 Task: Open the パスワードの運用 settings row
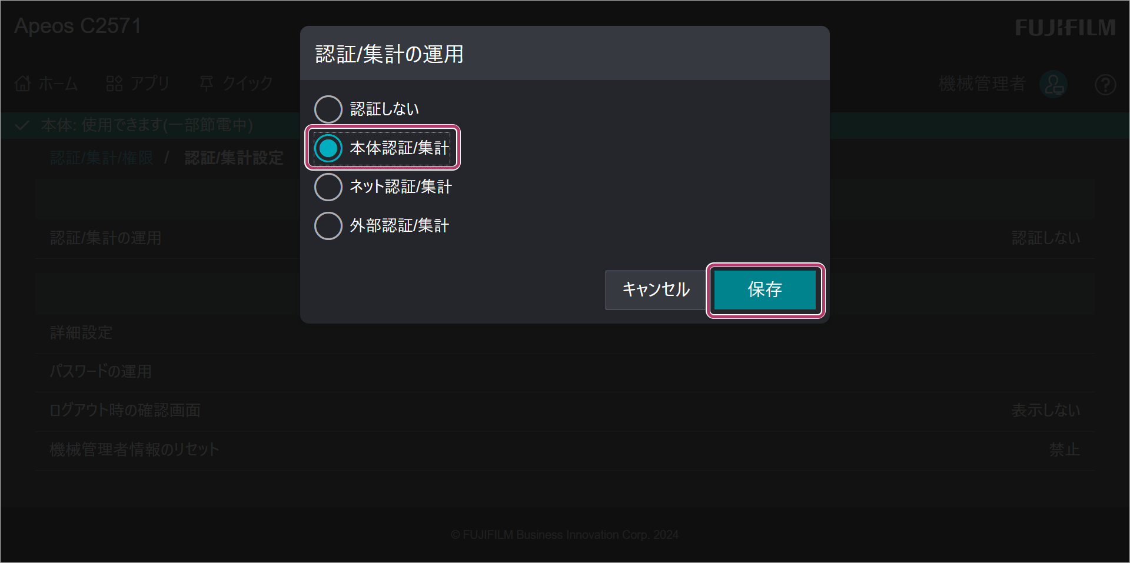click(565, 372)
